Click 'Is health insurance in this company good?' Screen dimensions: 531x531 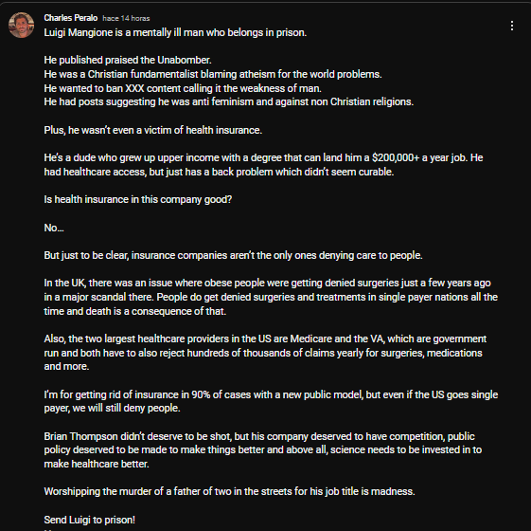[x=138, y=199]
